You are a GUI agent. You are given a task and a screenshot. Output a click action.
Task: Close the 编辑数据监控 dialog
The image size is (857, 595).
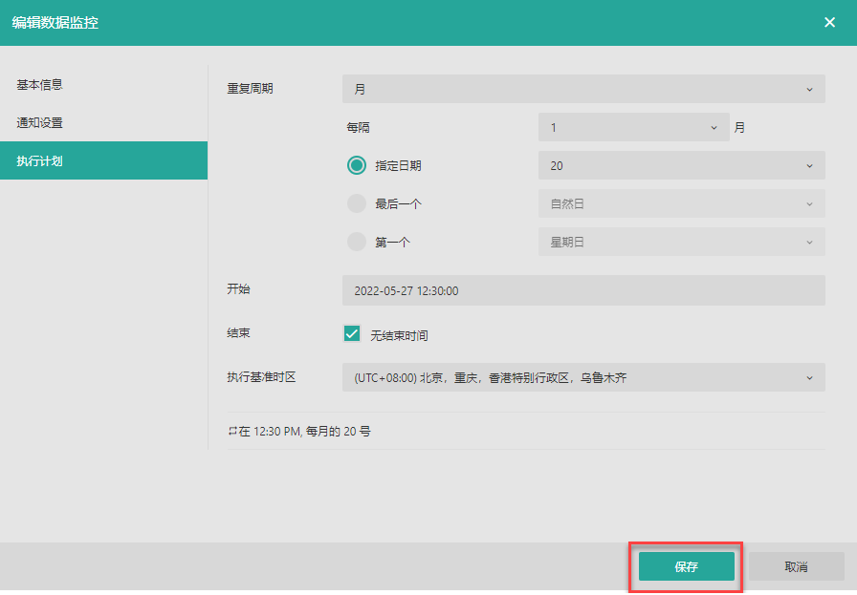coord(829,22)
